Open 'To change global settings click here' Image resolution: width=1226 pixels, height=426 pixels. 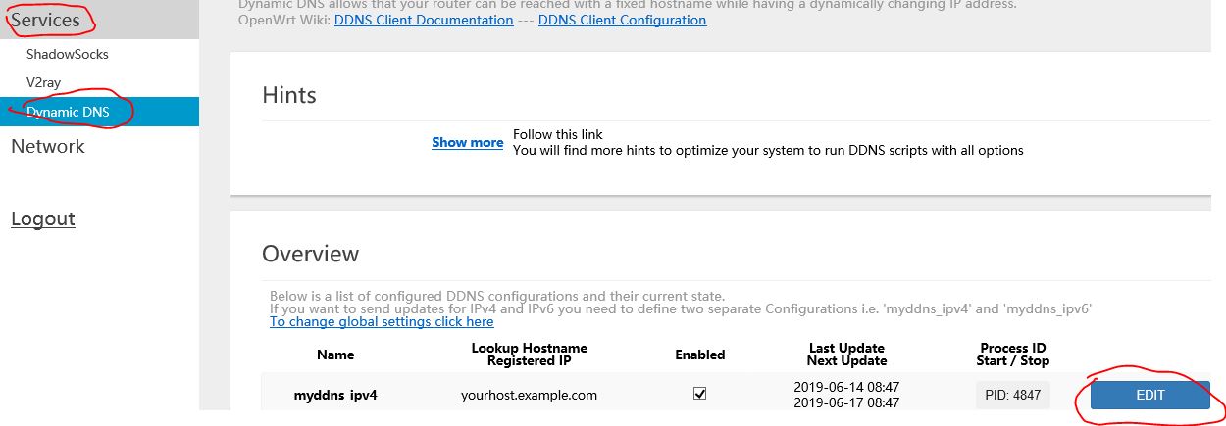click(382, 321)
